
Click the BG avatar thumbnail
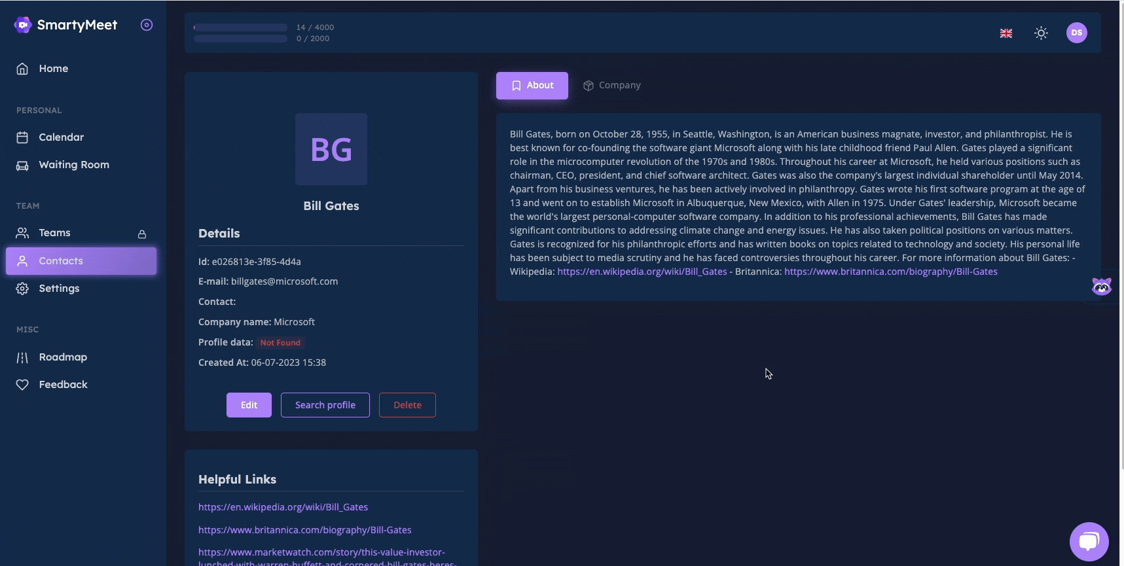tap(331, 149)
